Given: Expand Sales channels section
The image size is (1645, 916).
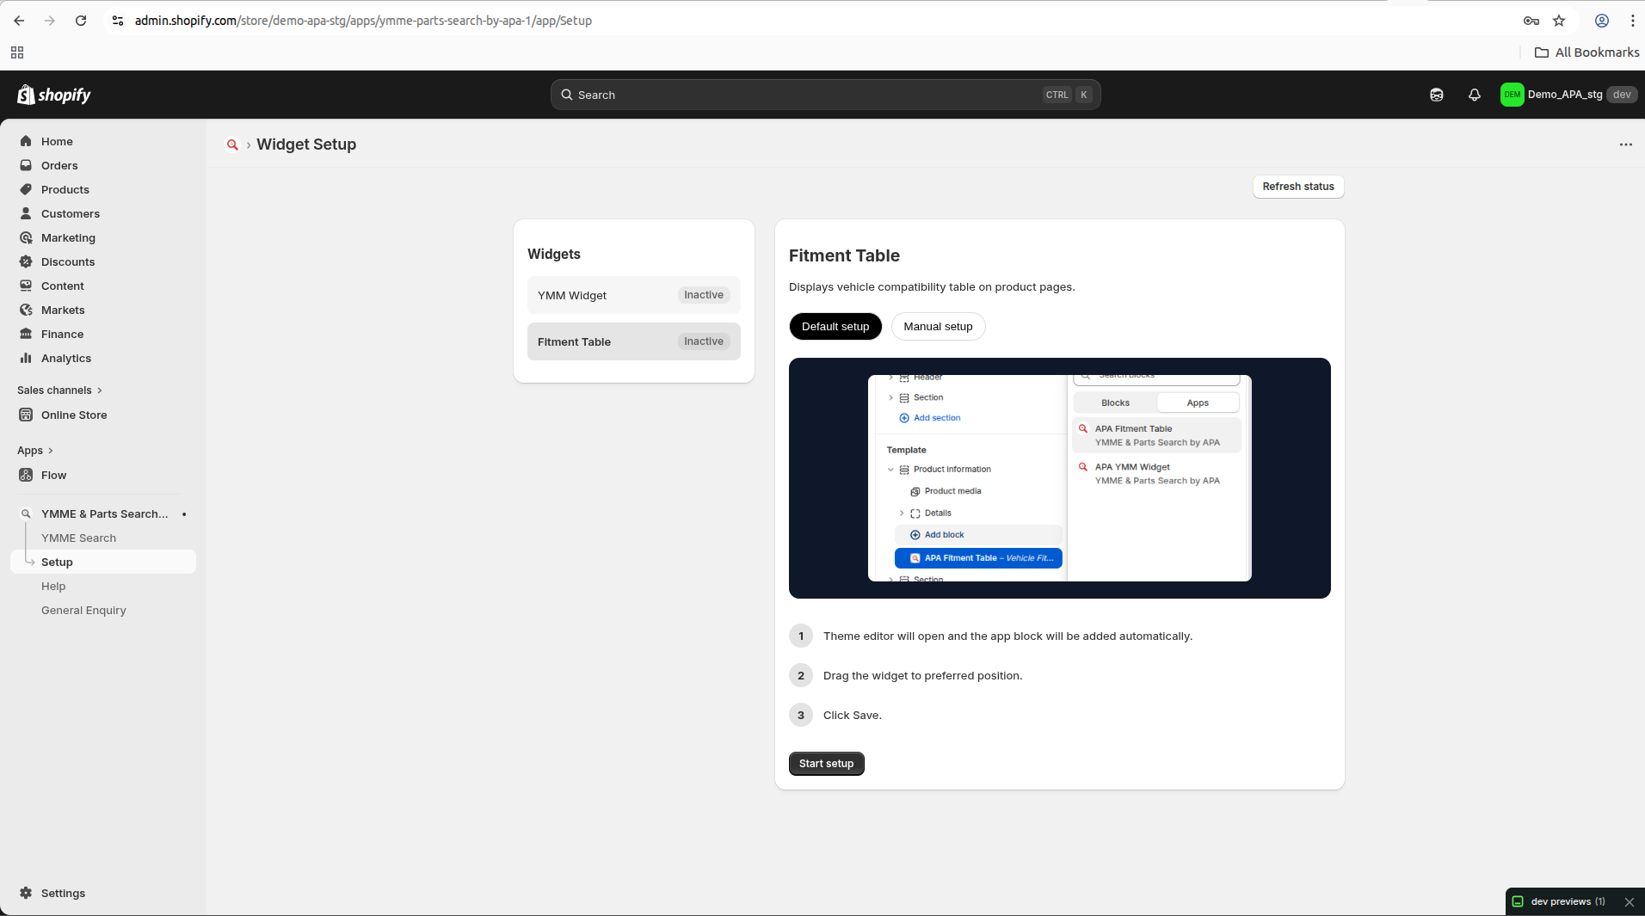Looking at the screenshot, I should (x=59, y=390).
